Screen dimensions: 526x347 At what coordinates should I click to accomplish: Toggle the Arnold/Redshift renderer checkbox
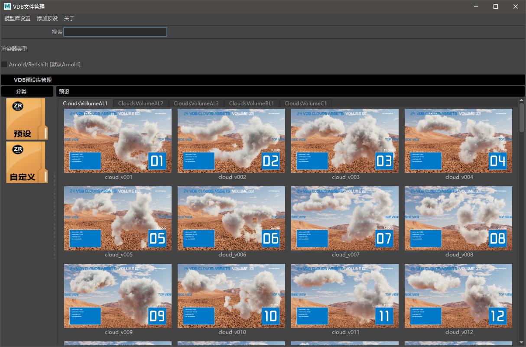pyautogui.click(x=4, y=65)
